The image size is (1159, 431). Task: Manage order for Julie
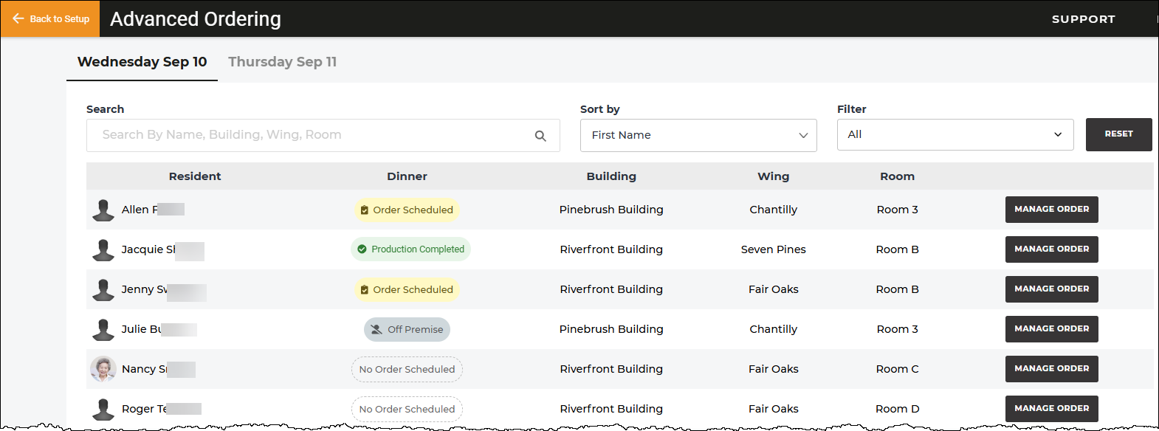click(x=1051, y=329)
